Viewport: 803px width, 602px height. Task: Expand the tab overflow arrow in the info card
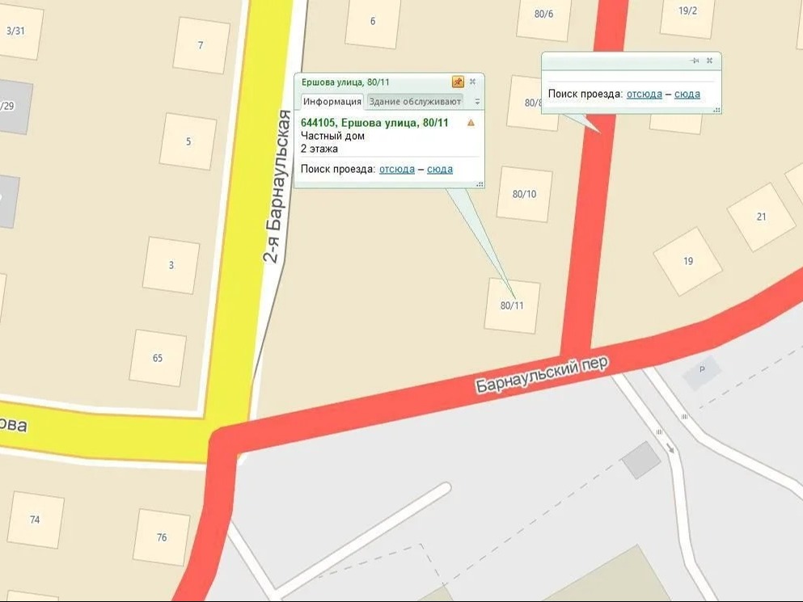477,101
